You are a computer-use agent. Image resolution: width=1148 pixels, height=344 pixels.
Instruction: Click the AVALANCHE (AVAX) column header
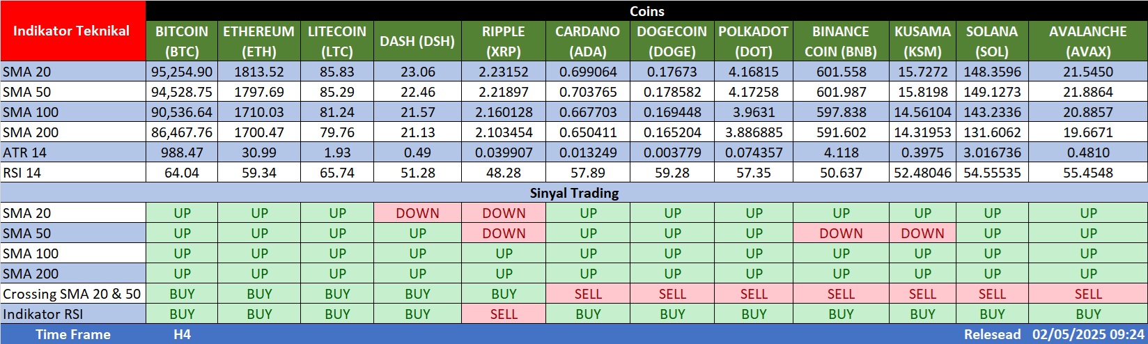click(1087, 41)
